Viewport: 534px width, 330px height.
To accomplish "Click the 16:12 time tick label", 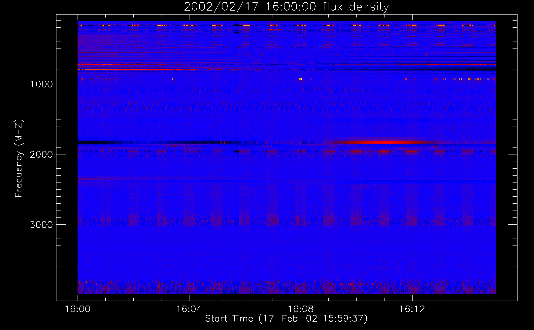I will (412, 309).
